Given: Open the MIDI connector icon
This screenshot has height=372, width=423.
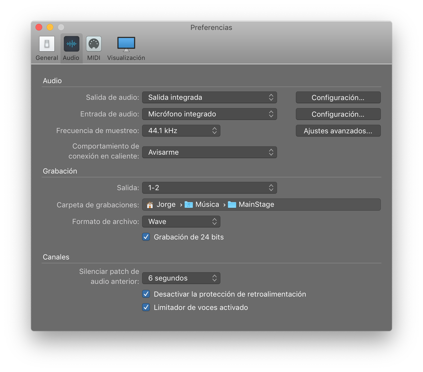Looking at the screenshot, I should (94, 44).
